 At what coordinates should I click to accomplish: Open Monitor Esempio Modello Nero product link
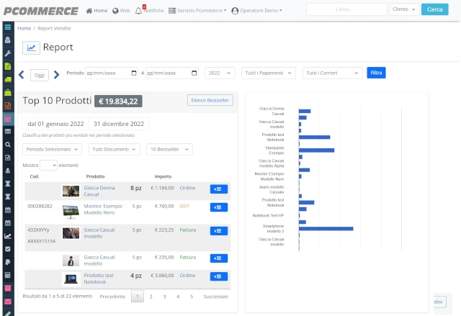[x=103, y=209]
